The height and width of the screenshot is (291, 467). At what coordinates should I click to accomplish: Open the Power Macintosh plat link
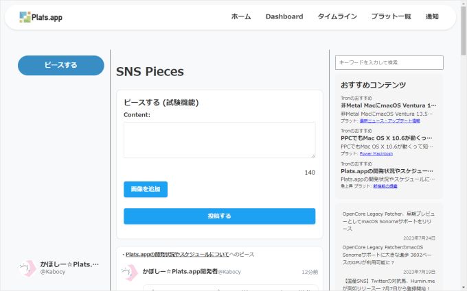click(376, 153)
